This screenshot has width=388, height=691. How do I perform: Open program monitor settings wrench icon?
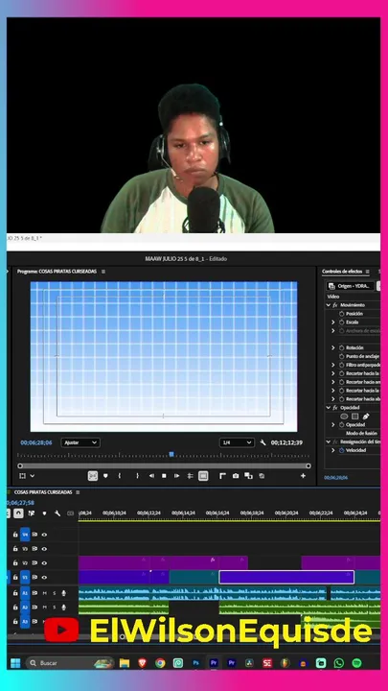263,442
